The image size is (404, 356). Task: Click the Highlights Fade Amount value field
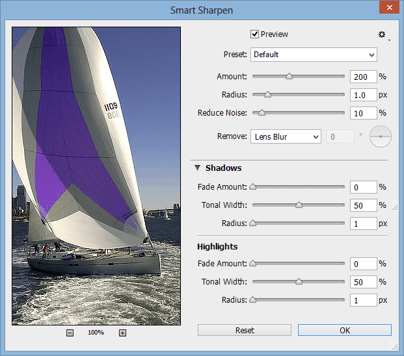pyautogui.click(x=364, y=264)
